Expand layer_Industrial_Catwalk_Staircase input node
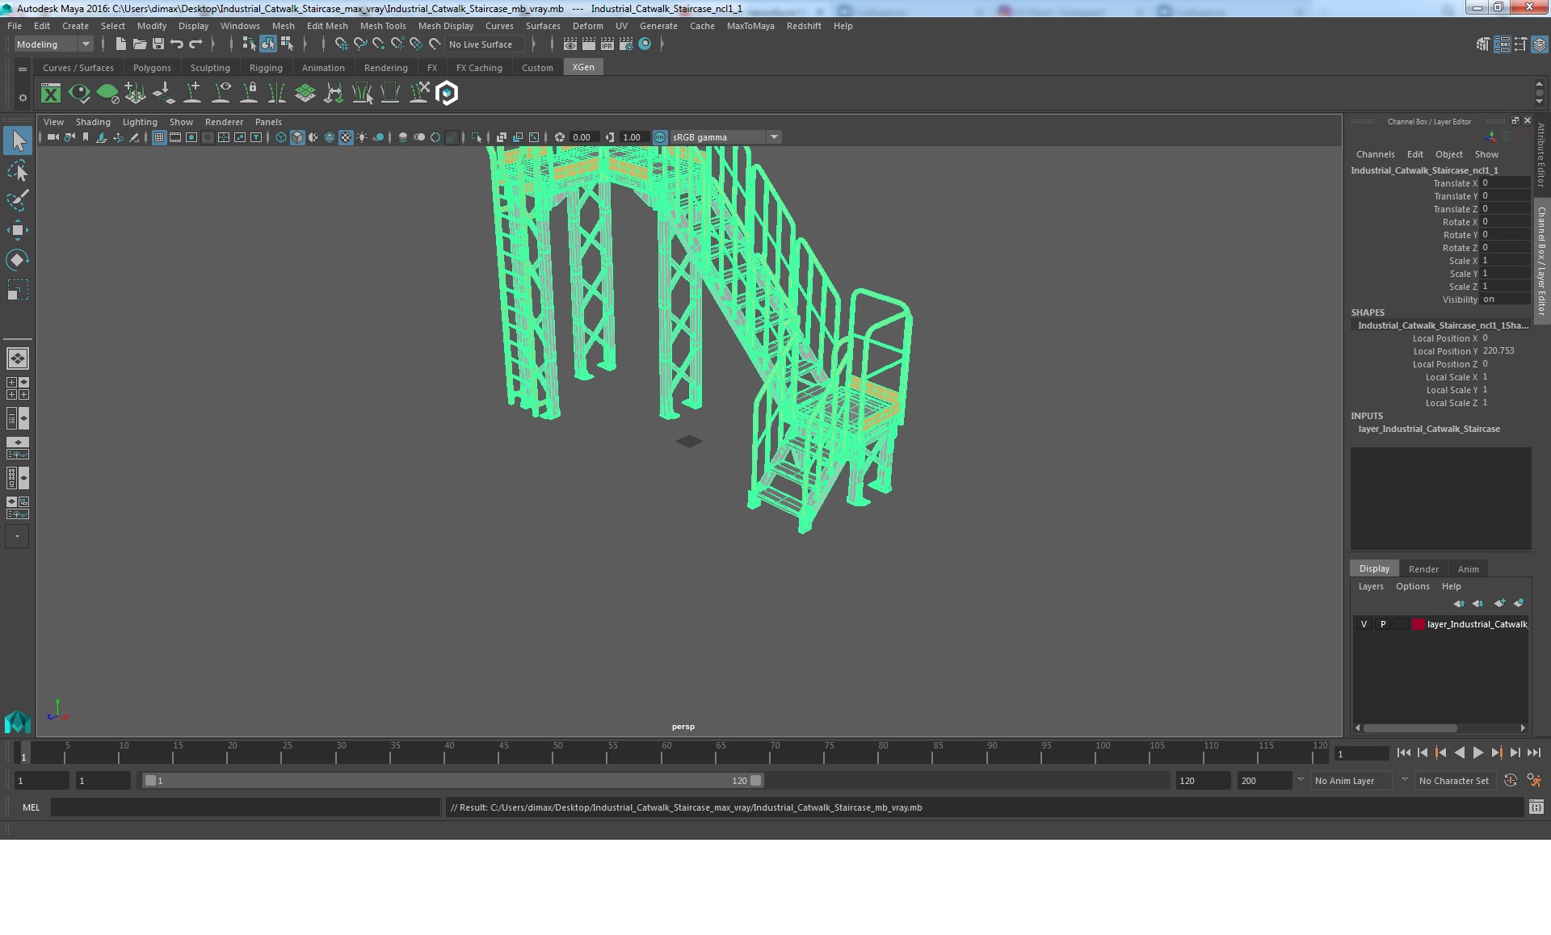 1428,429
